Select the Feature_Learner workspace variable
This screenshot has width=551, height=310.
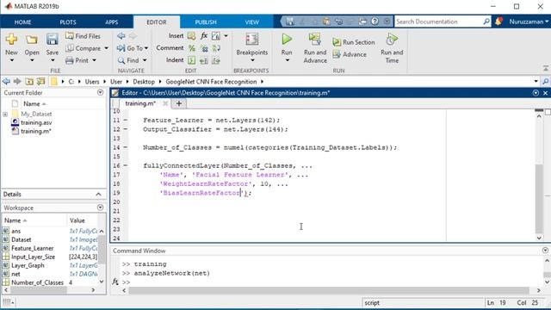(33, 248)
